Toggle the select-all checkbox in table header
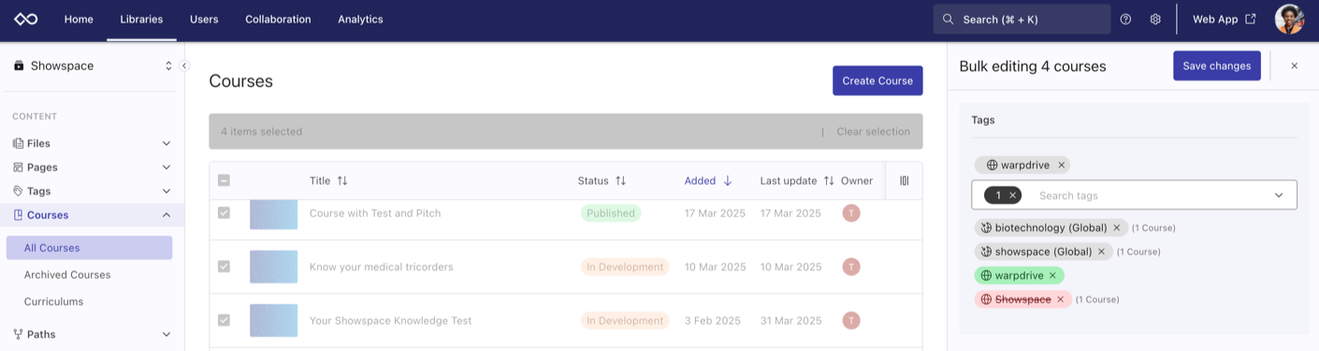 pos(224,181)
